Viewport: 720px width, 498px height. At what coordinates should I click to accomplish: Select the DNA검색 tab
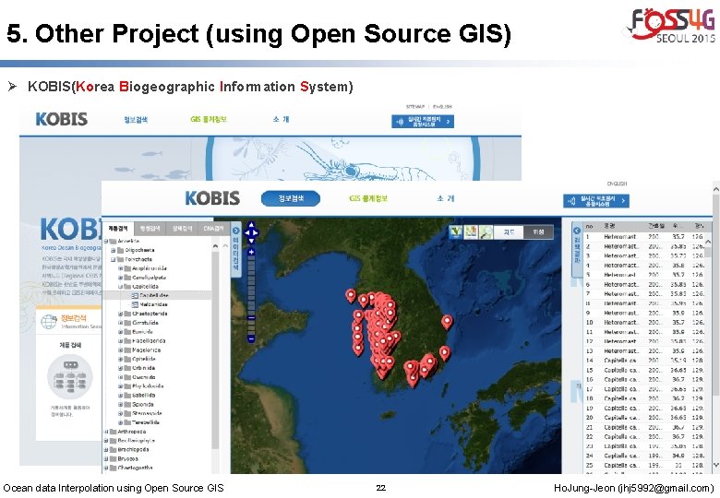213,229
